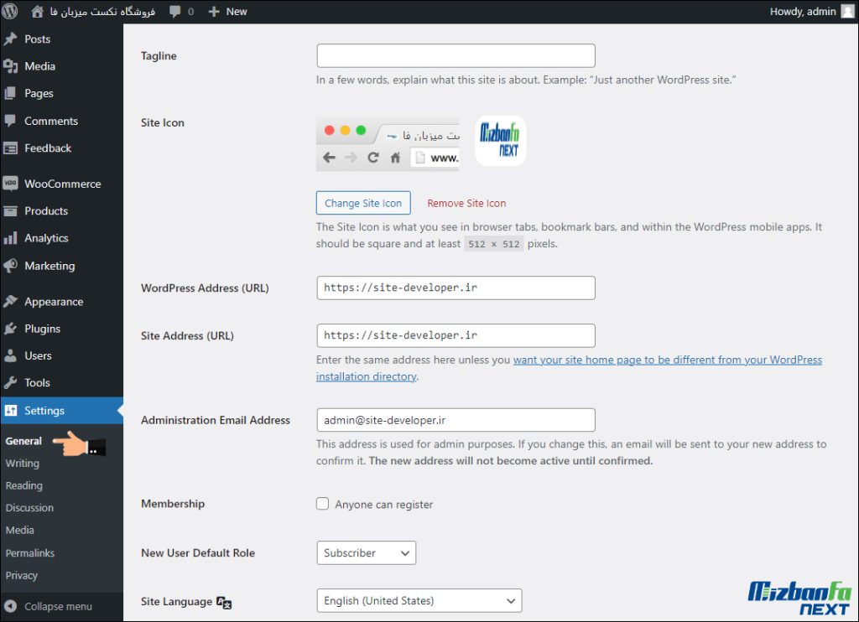Click the Marketing megaphone icon
This screenshot has width=859, height=622.
[11, 266]
